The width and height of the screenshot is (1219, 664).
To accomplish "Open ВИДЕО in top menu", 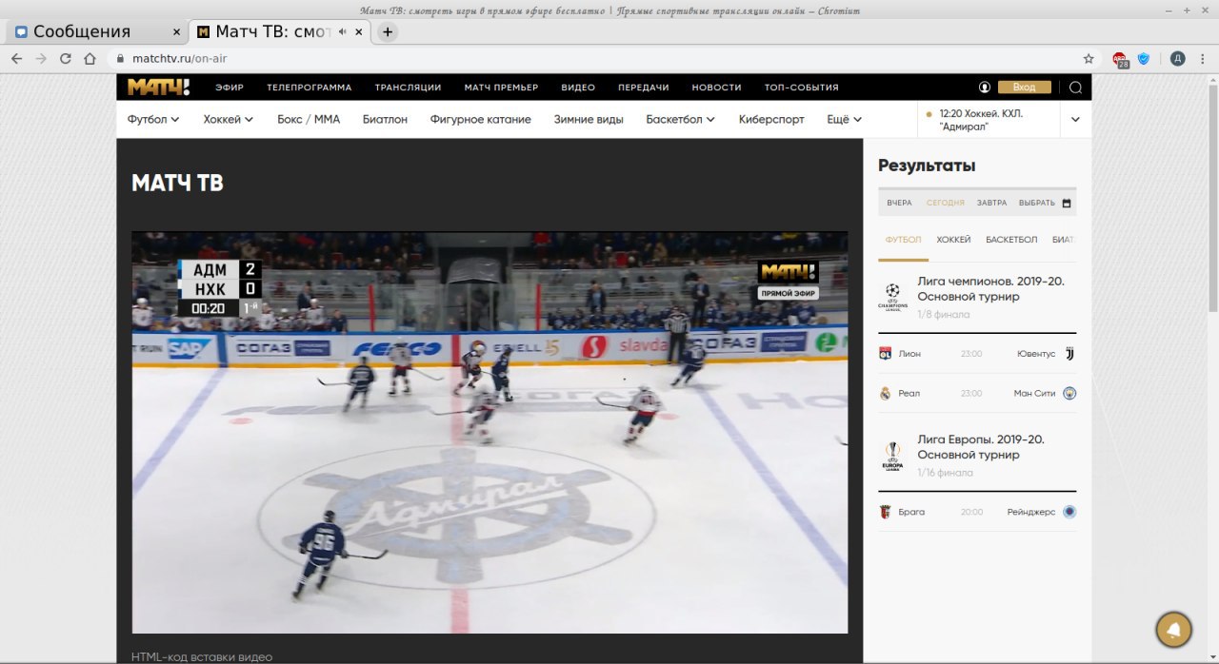I will 578,88.
